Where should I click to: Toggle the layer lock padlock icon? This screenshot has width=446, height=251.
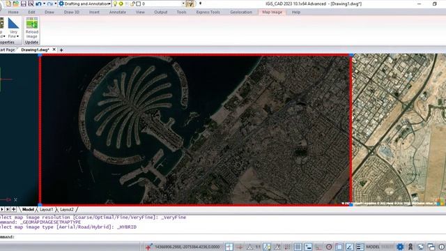pyautogui.click(x=132, y=3)
